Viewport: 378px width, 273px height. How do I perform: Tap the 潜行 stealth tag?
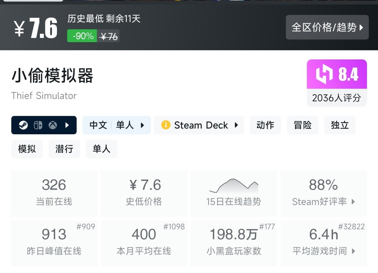coord(64,149)
